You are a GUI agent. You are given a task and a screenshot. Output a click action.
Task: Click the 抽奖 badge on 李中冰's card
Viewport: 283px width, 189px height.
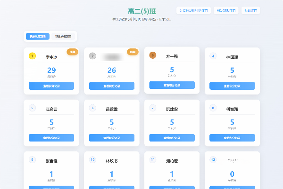point(72,52)
